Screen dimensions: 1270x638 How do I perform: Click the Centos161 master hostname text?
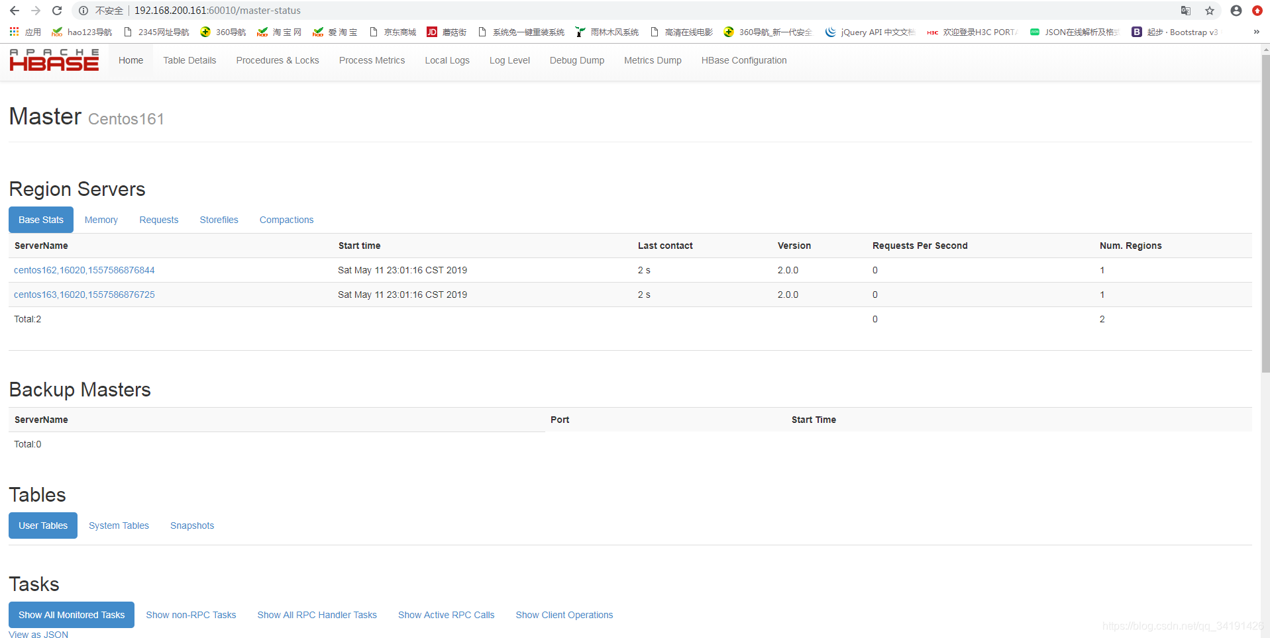point(126,119)
